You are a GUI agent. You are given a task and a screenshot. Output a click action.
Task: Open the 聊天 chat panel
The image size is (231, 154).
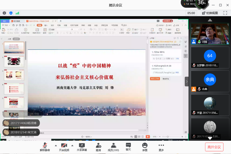click(128, 147)
